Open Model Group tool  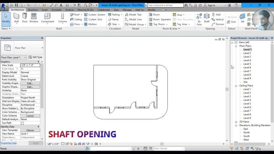coord(134,24)
